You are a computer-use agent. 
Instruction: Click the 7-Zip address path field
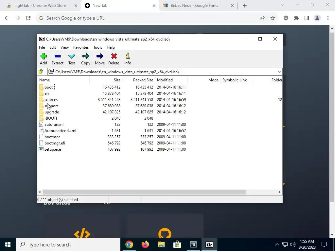coord(165,72)
